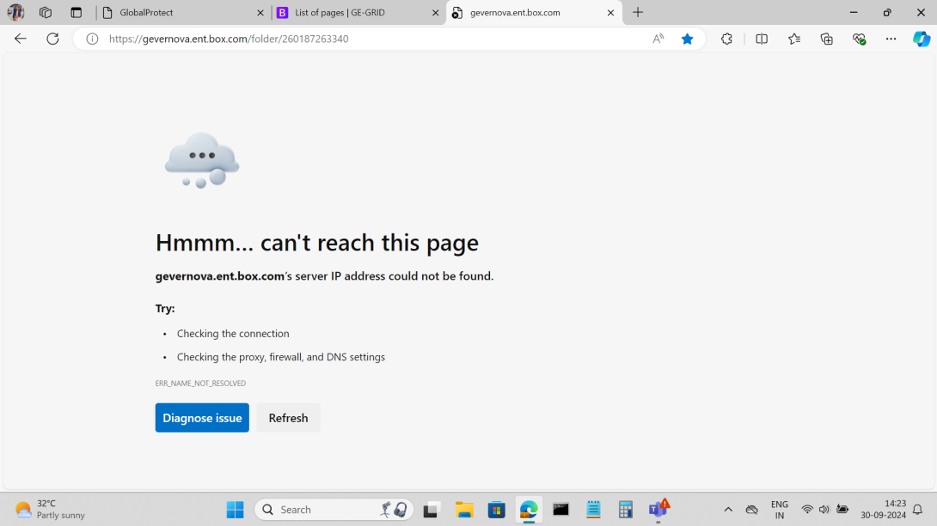
Task: Switch to the GlobalProtect tab
Action: (176, 13)
